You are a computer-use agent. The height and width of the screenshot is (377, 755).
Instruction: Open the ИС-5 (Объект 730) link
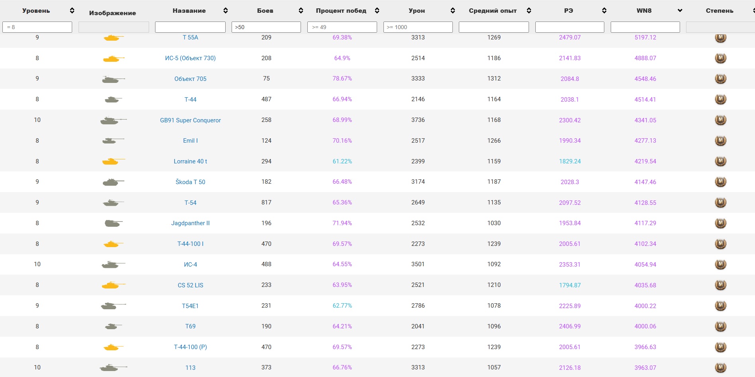click(x=191, y=58)
